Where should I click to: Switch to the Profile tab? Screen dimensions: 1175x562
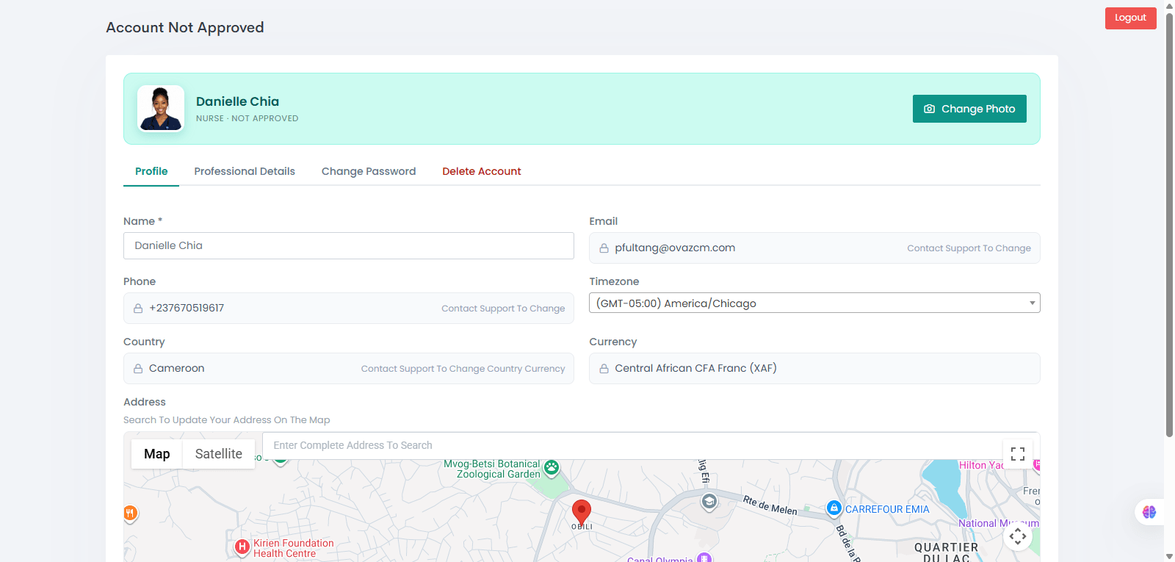tap(151, 171)
